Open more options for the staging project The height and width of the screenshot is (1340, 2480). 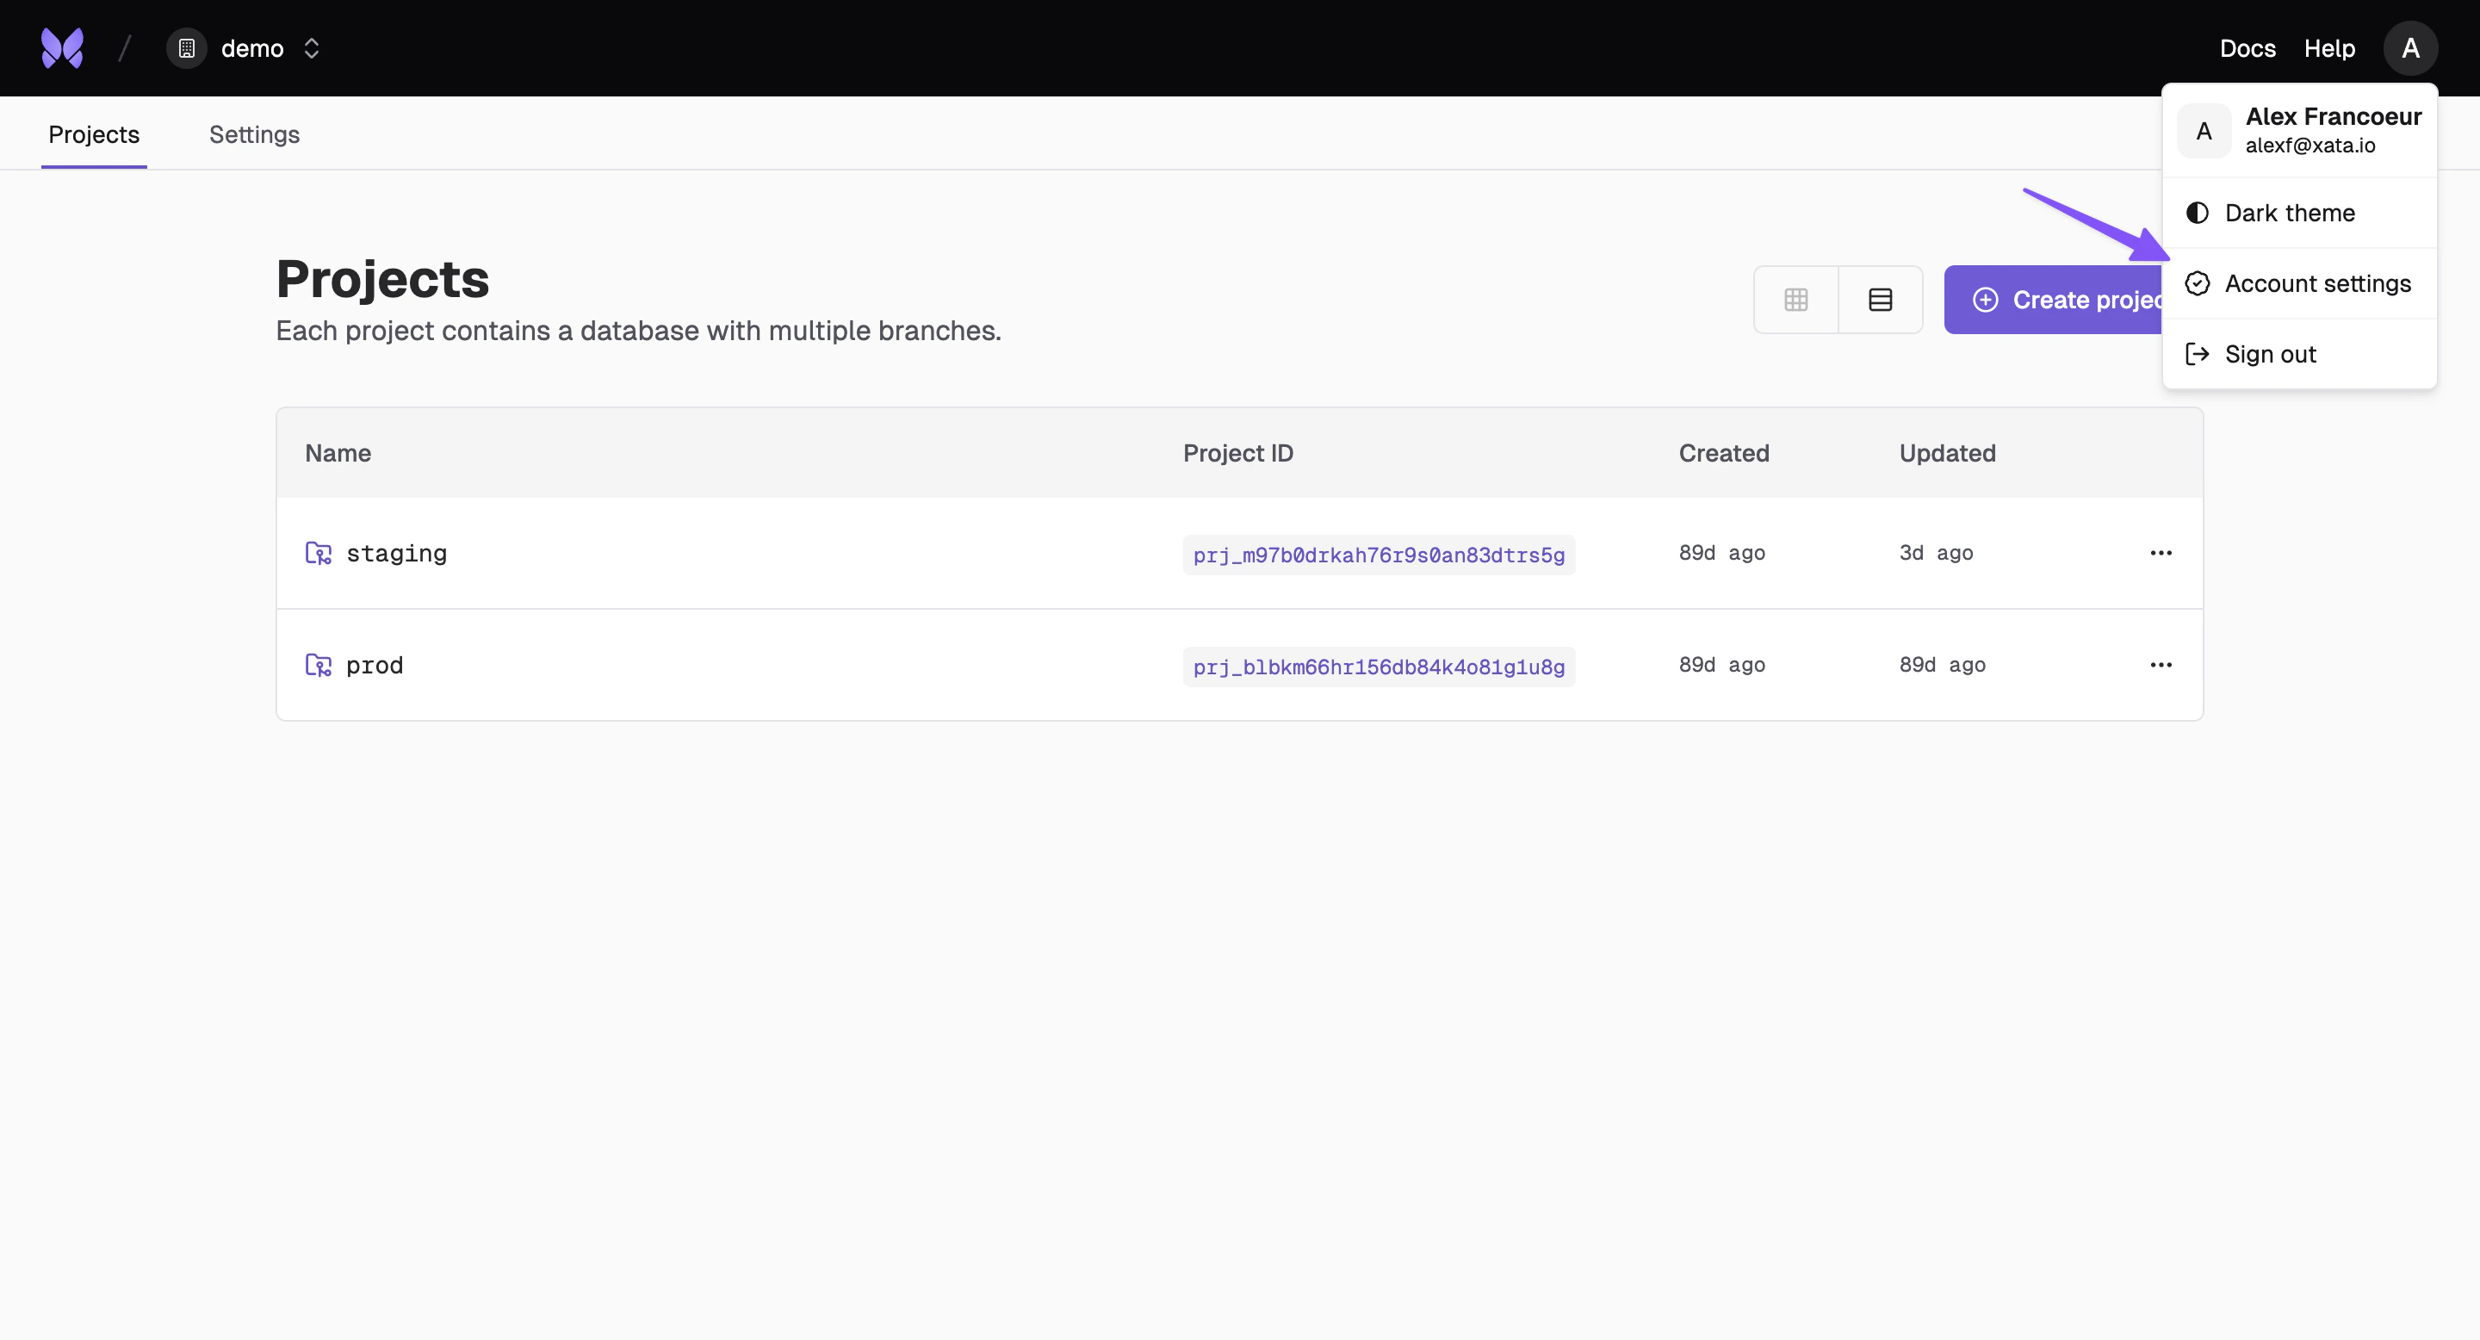tap(2161, 553)
